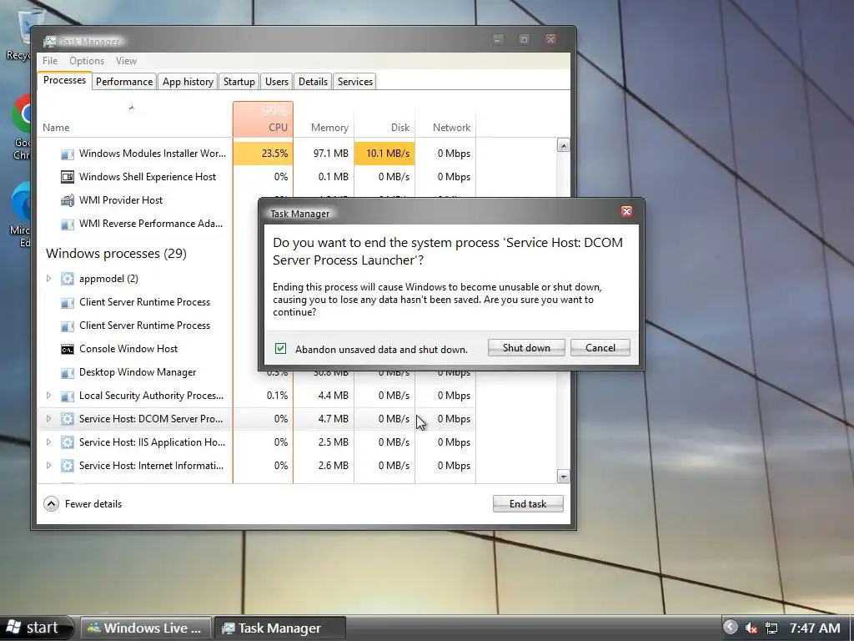Click the appmodel gear icon

(67, 279)
